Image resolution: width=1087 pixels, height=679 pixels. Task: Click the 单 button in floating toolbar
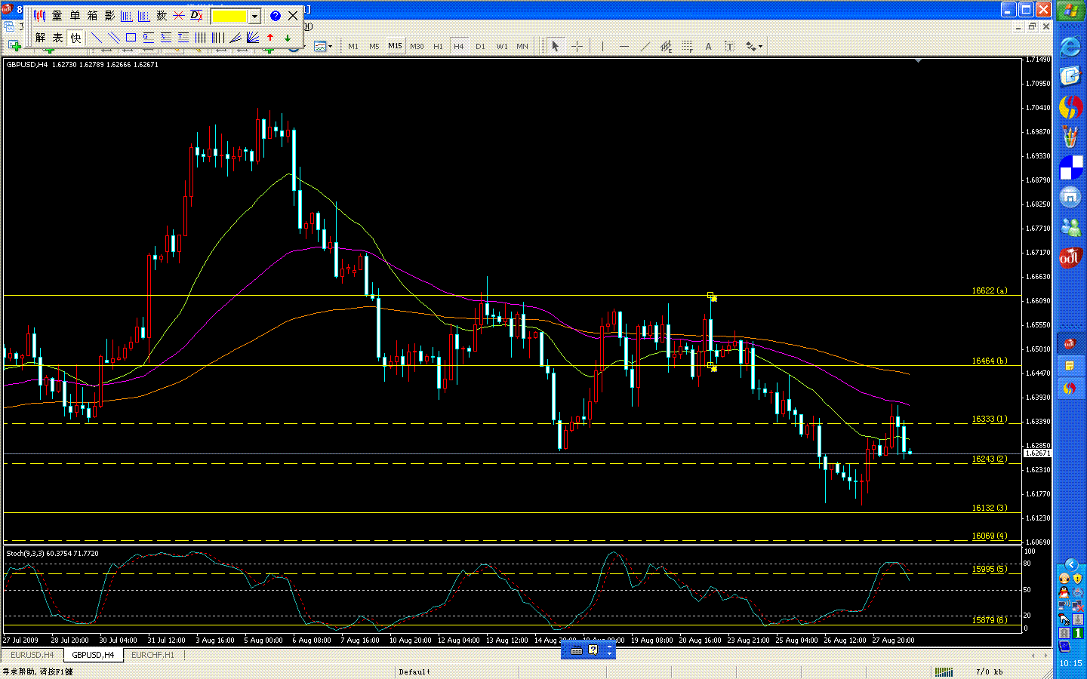75,16
